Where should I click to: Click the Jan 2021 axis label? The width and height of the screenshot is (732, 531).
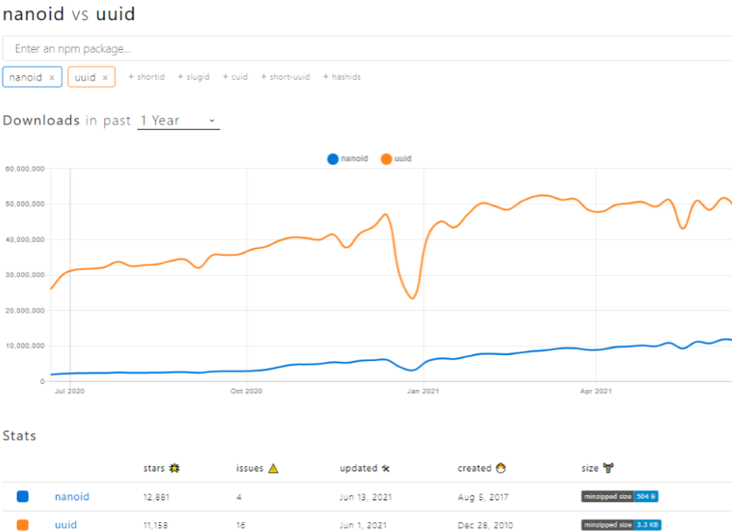click(x=423, y=391)
